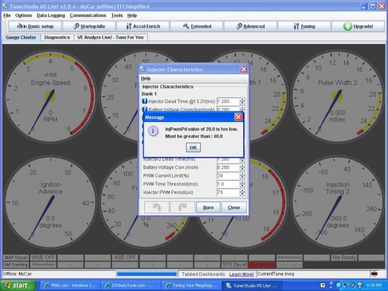
Task: Click the OK button in the Message dialog
Action: [x=193, y=147]
